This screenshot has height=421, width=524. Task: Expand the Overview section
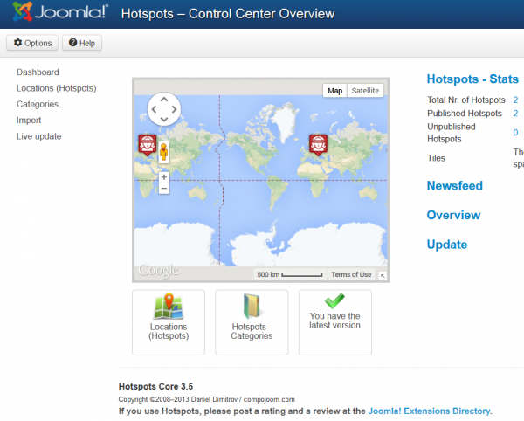pyautogui.click(x=453, y=215)
